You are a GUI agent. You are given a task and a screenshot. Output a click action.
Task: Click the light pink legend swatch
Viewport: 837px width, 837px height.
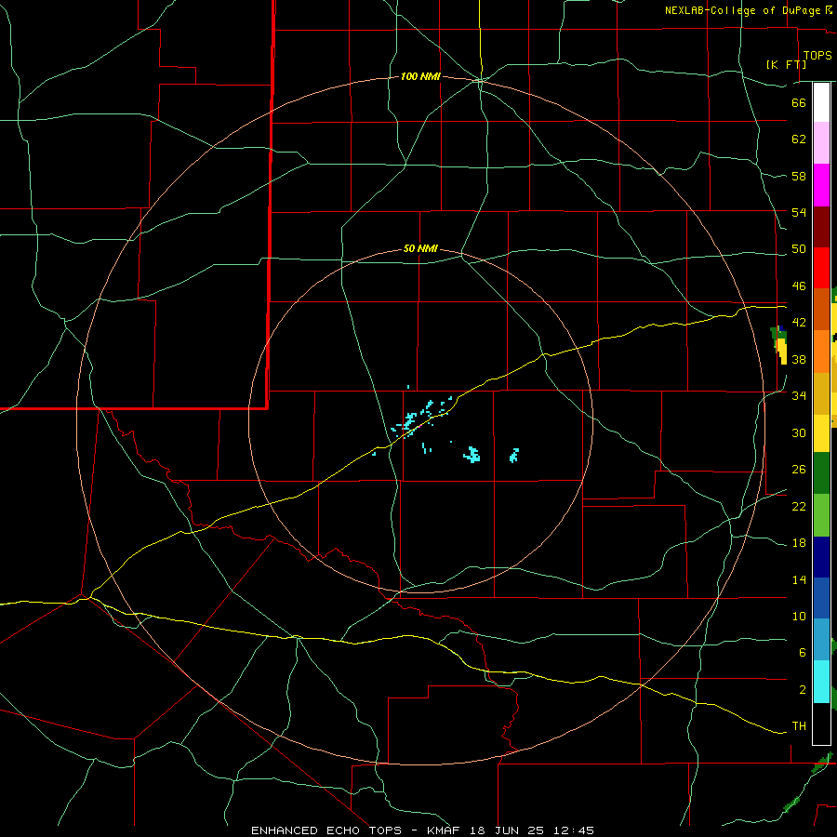(x=821, y=143)
